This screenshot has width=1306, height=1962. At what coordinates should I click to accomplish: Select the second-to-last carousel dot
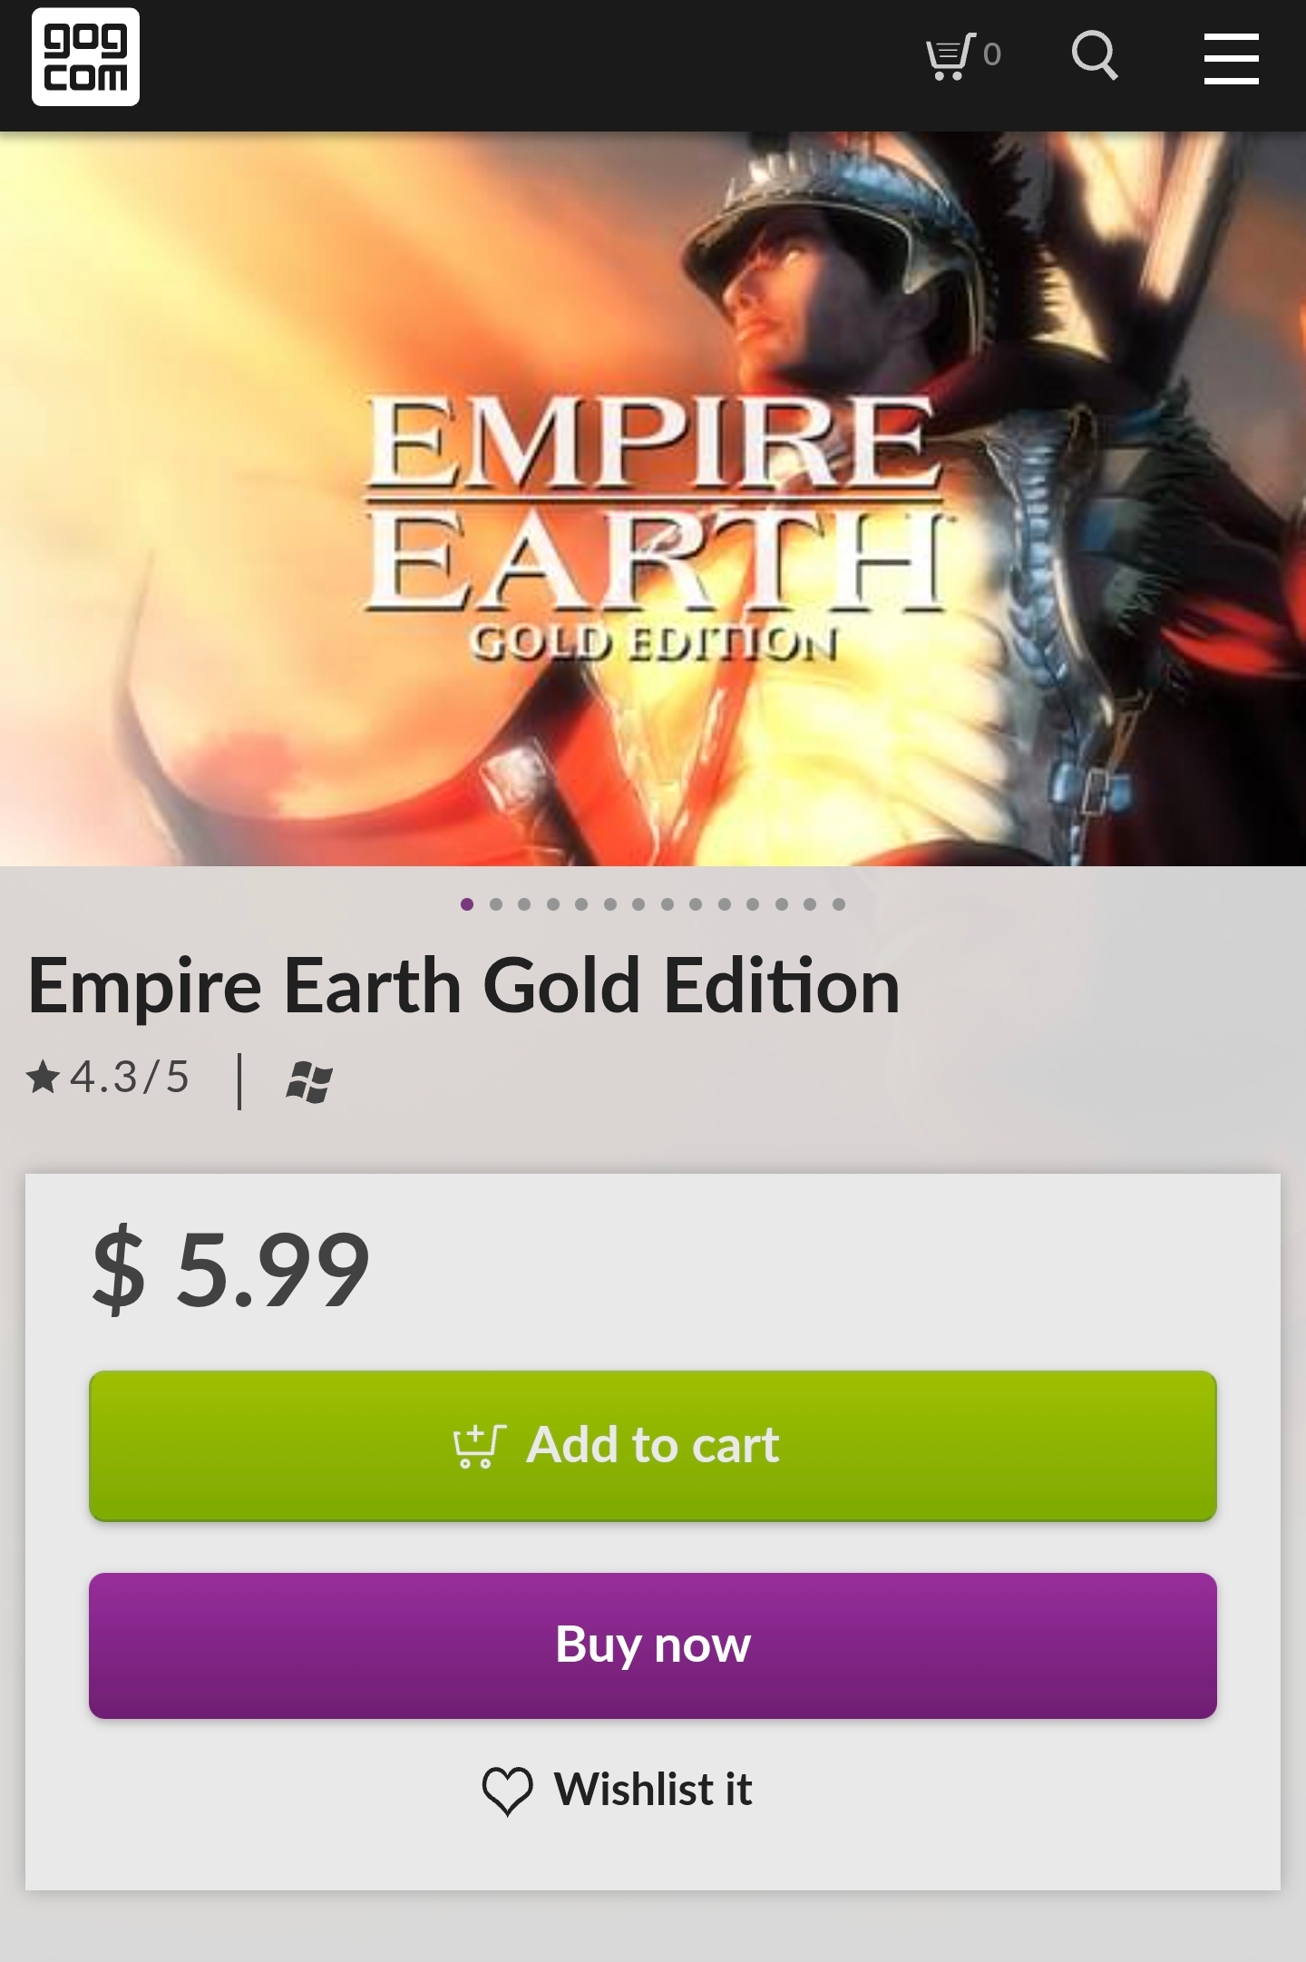coord(810,904)
